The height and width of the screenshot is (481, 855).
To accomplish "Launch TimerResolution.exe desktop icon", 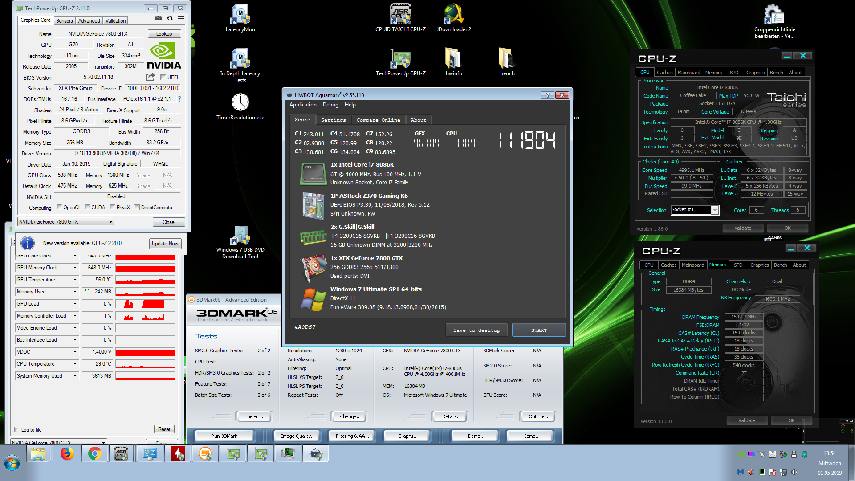I will [x=240, y=106].
